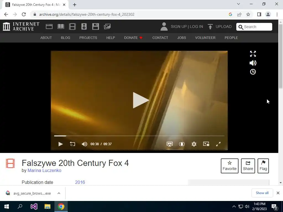Open the Internet Archive home logo

(x=21, y=26)
